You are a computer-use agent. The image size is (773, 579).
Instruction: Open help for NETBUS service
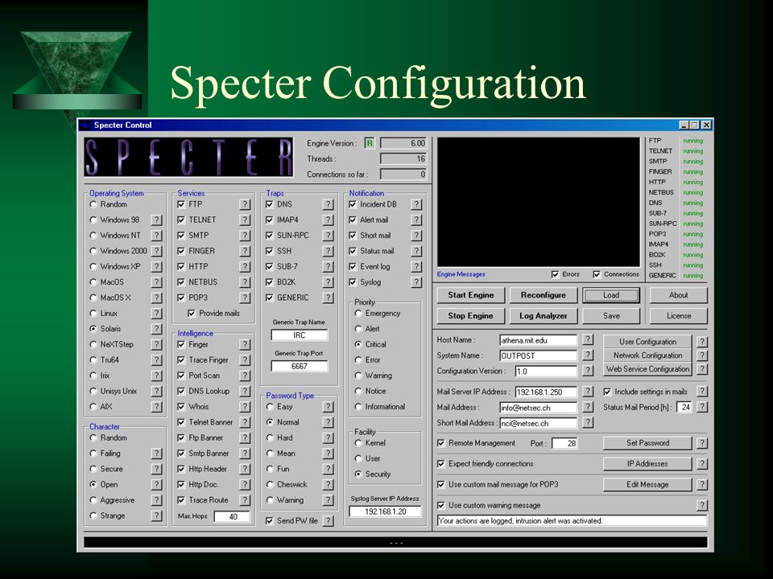(x=245, y=282)
